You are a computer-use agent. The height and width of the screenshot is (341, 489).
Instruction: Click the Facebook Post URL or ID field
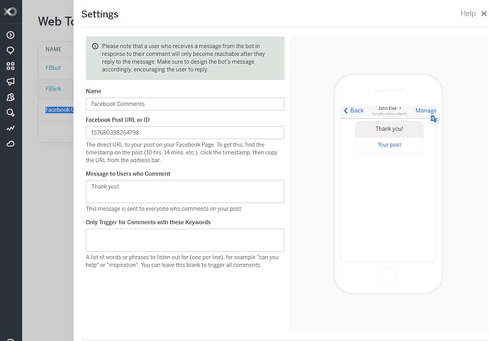point(185,133)
